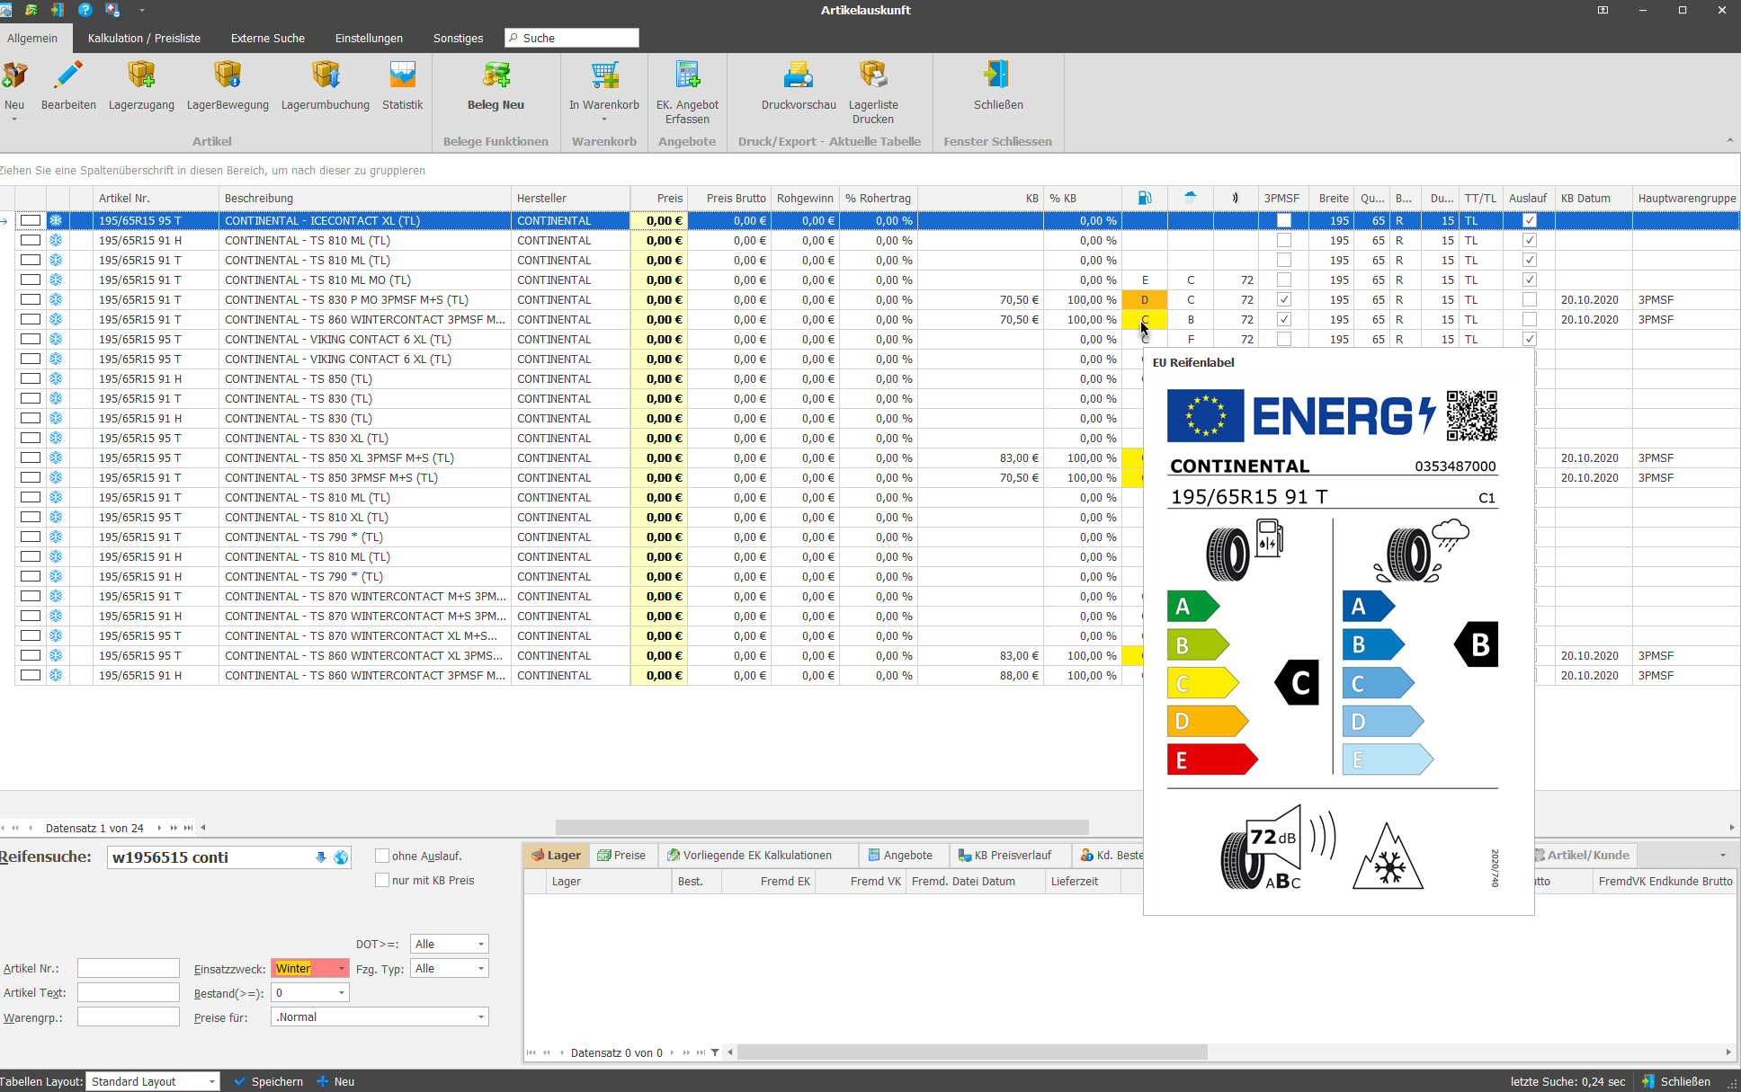Jump to last record in article navigator
Viewport: 1741px width, 1092px height.
pos(188,828)
